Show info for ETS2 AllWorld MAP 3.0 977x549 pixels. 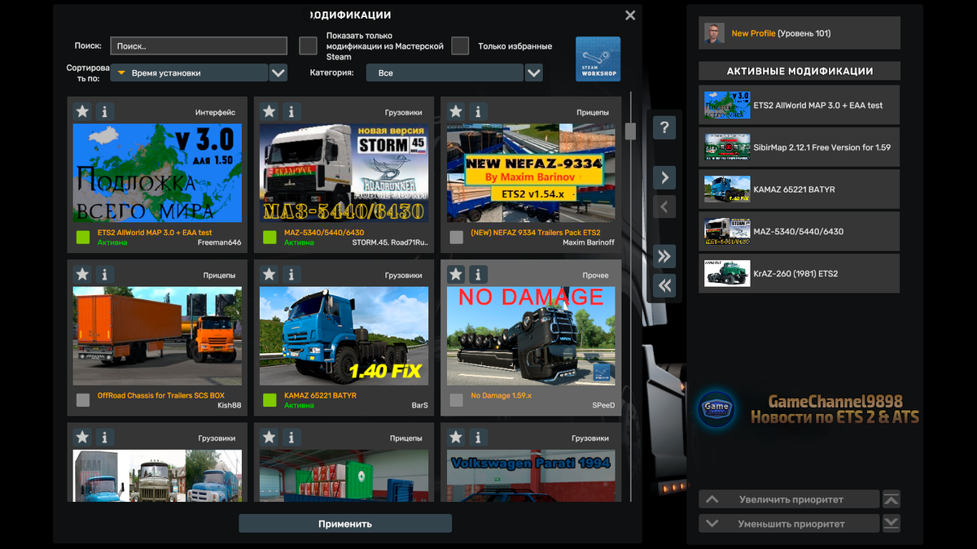(x=104, y=111)
